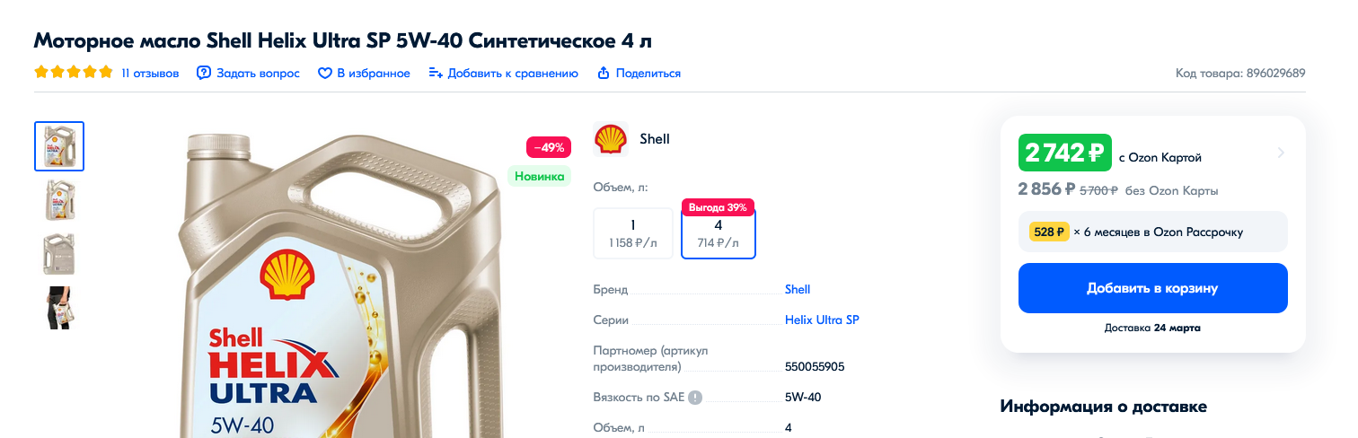This screenshot has height=438, width=1358.
Task: Open the Shell brand link
Action: tap(798, 289)
